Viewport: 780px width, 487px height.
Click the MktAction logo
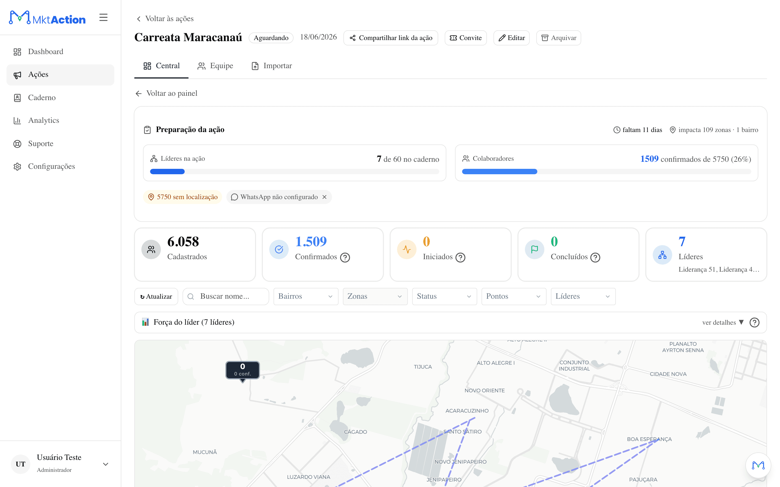(x=47, y=18)
